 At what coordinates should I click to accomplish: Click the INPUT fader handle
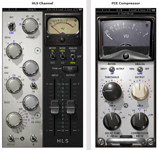click(x=55, y=107)
